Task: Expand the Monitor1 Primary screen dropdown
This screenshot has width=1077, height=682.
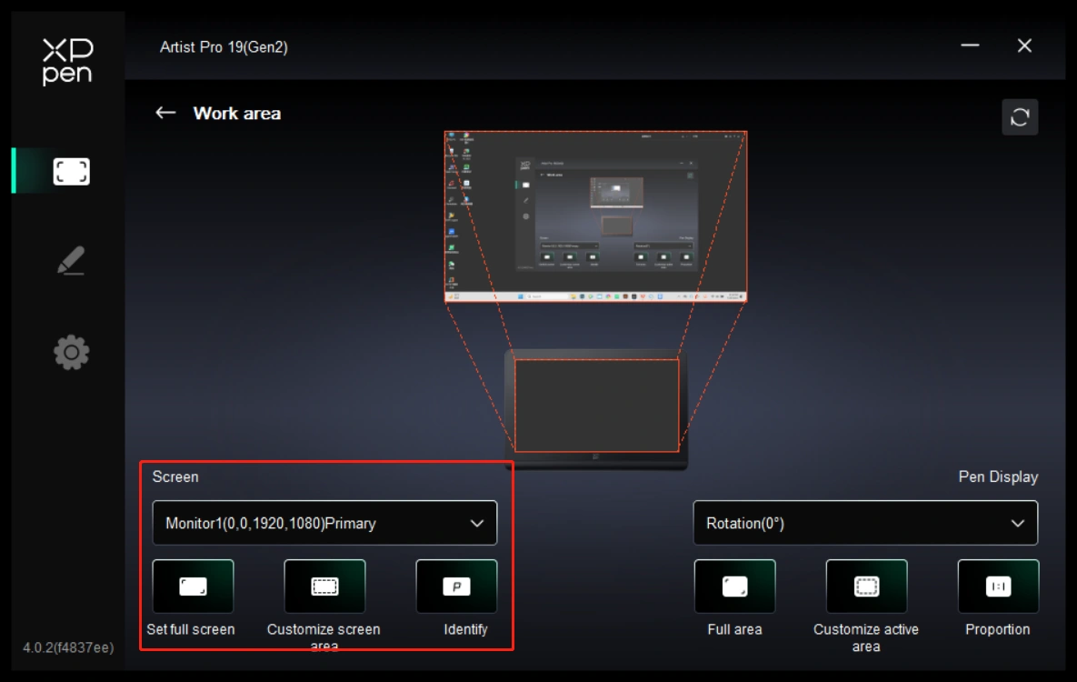Action: [324, 523]
